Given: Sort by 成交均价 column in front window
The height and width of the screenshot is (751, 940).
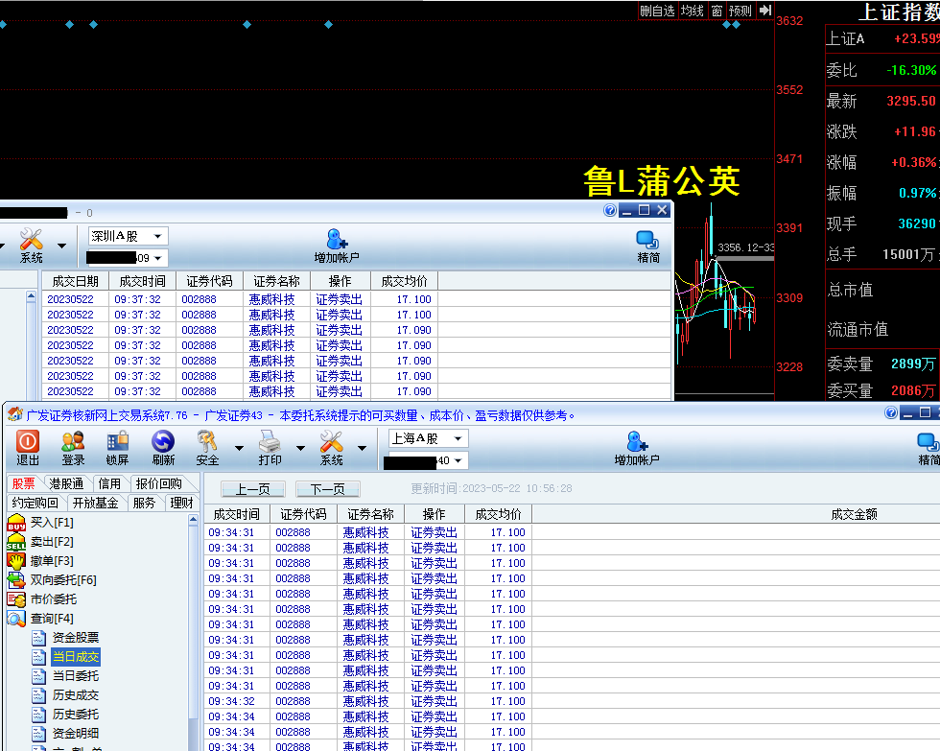Looking at the screenshot, I should point(498,514).
